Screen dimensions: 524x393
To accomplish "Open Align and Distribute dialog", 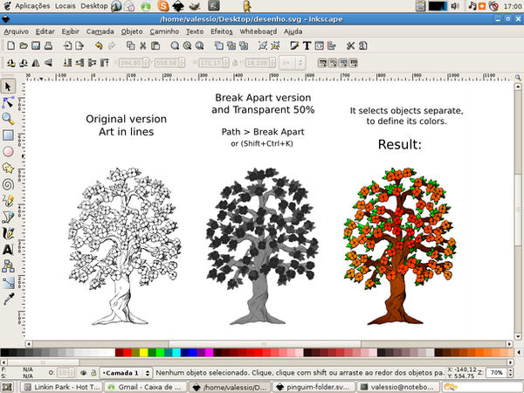I will 332,45.
